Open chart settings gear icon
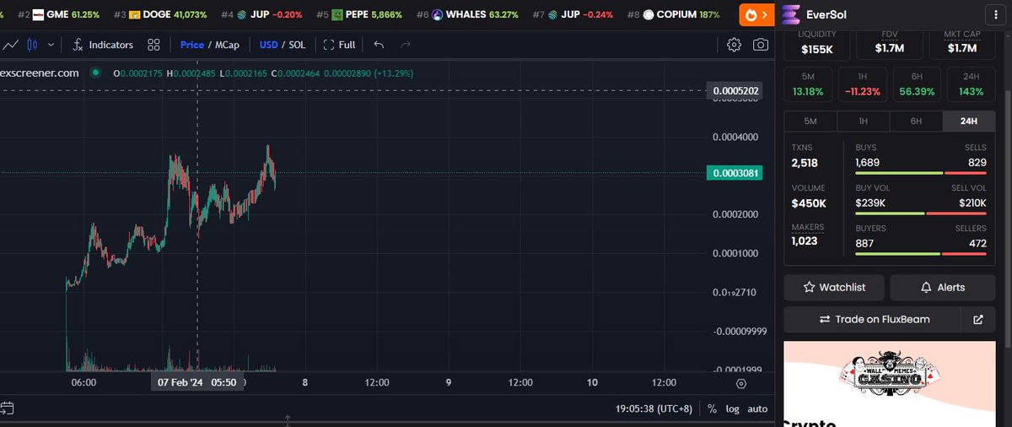This screenshot has width=1012, height=427. (x=734, y=45)
